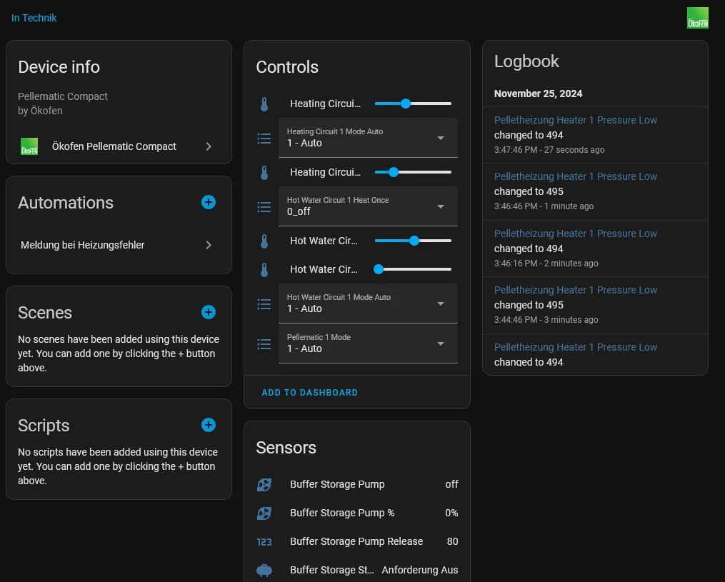Click the Ökofen brand logo in the page header
The height and width of the screenshot is (582, 725).
(697, 18)
